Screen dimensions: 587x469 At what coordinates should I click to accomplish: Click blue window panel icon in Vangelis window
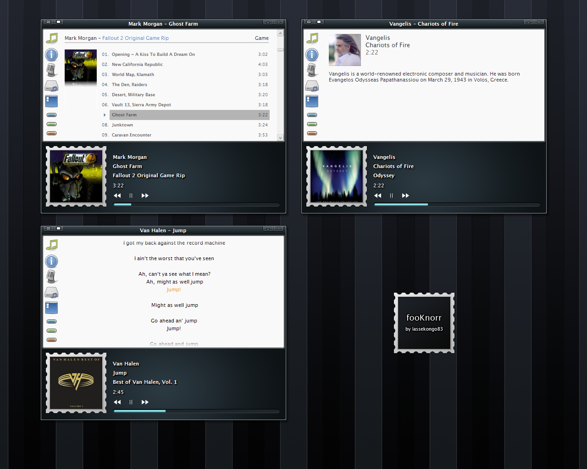pyautogui.click(x=312, y=101)
